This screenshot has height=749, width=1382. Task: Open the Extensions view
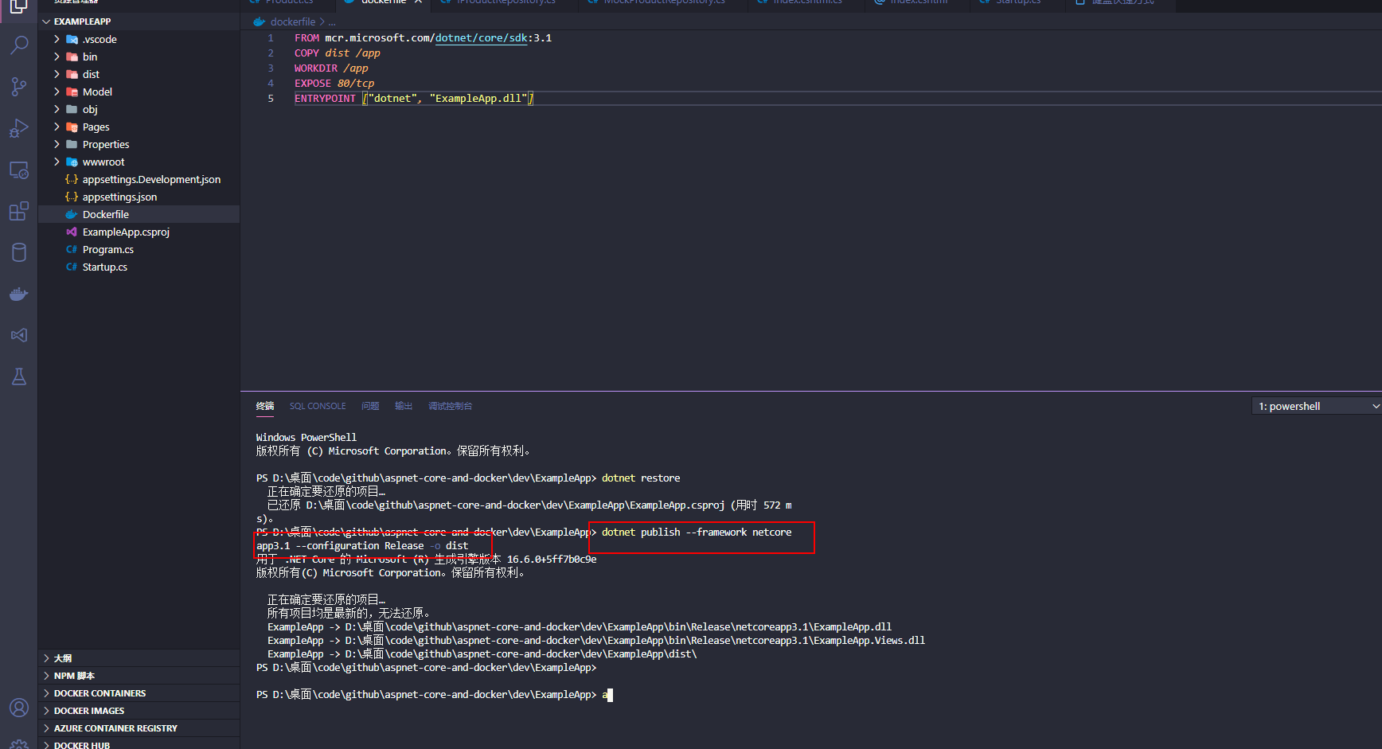coord(19,211)
